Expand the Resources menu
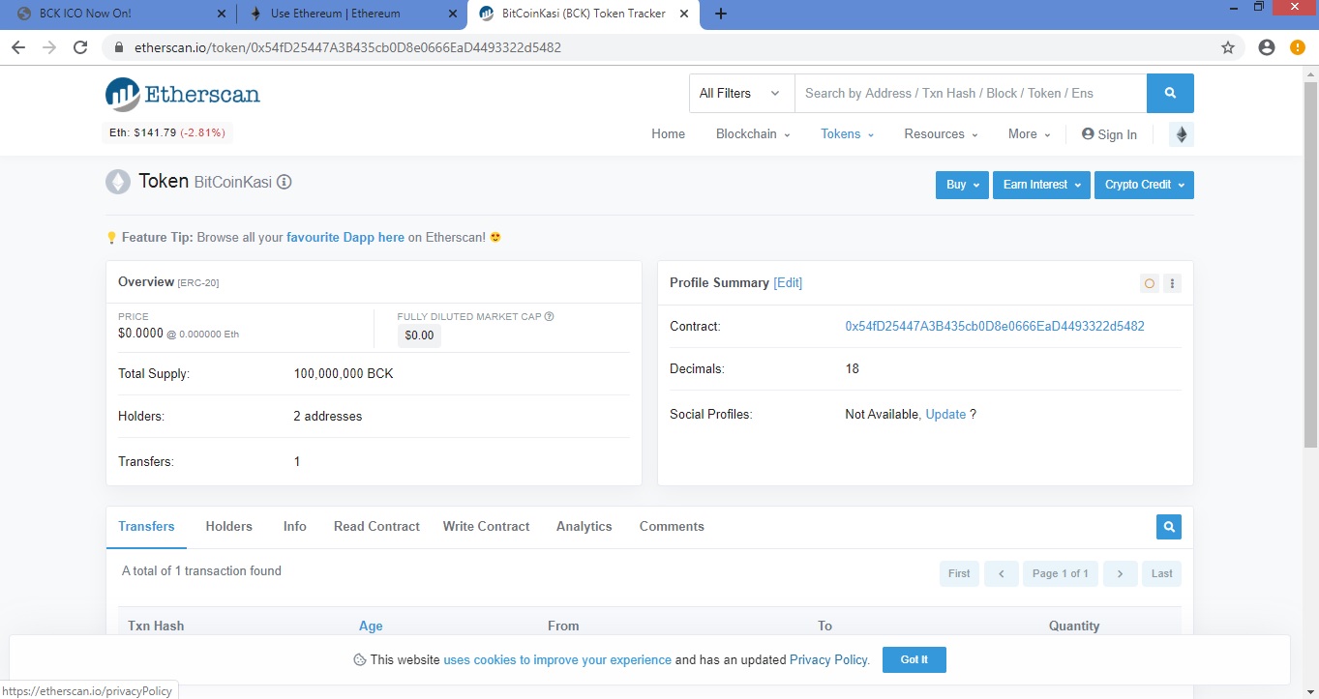Viewport: 1319px width, 699px height. pyautogui.click(x=941, y=134)
